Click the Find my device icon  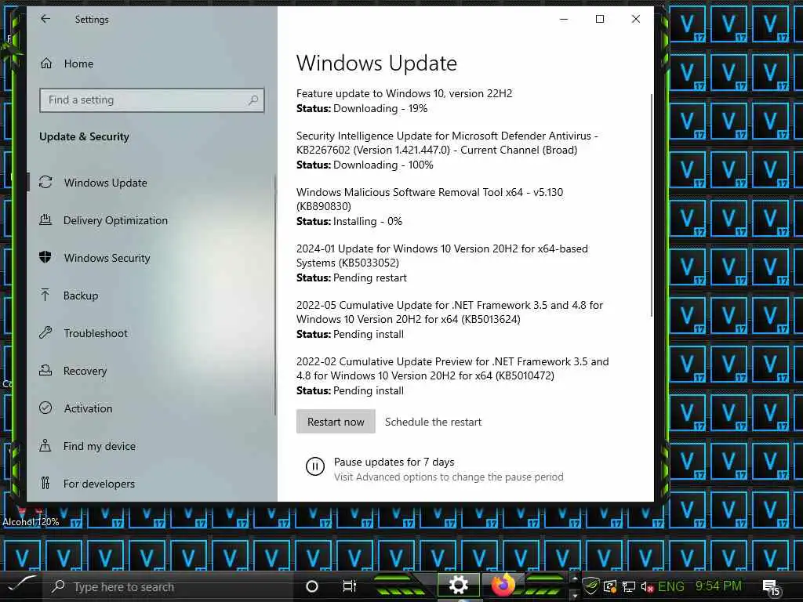(45, 446)
